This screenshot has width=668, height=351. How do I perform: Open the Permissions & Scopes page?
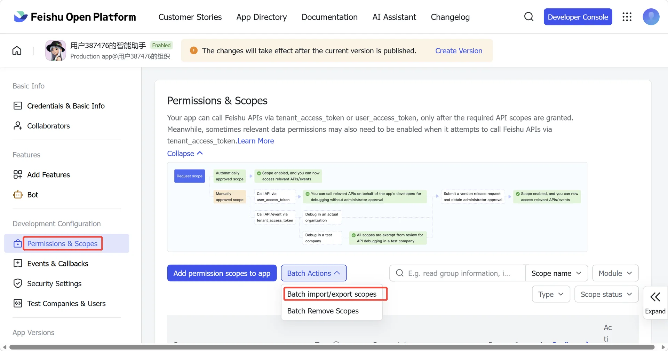click(66, 243)
